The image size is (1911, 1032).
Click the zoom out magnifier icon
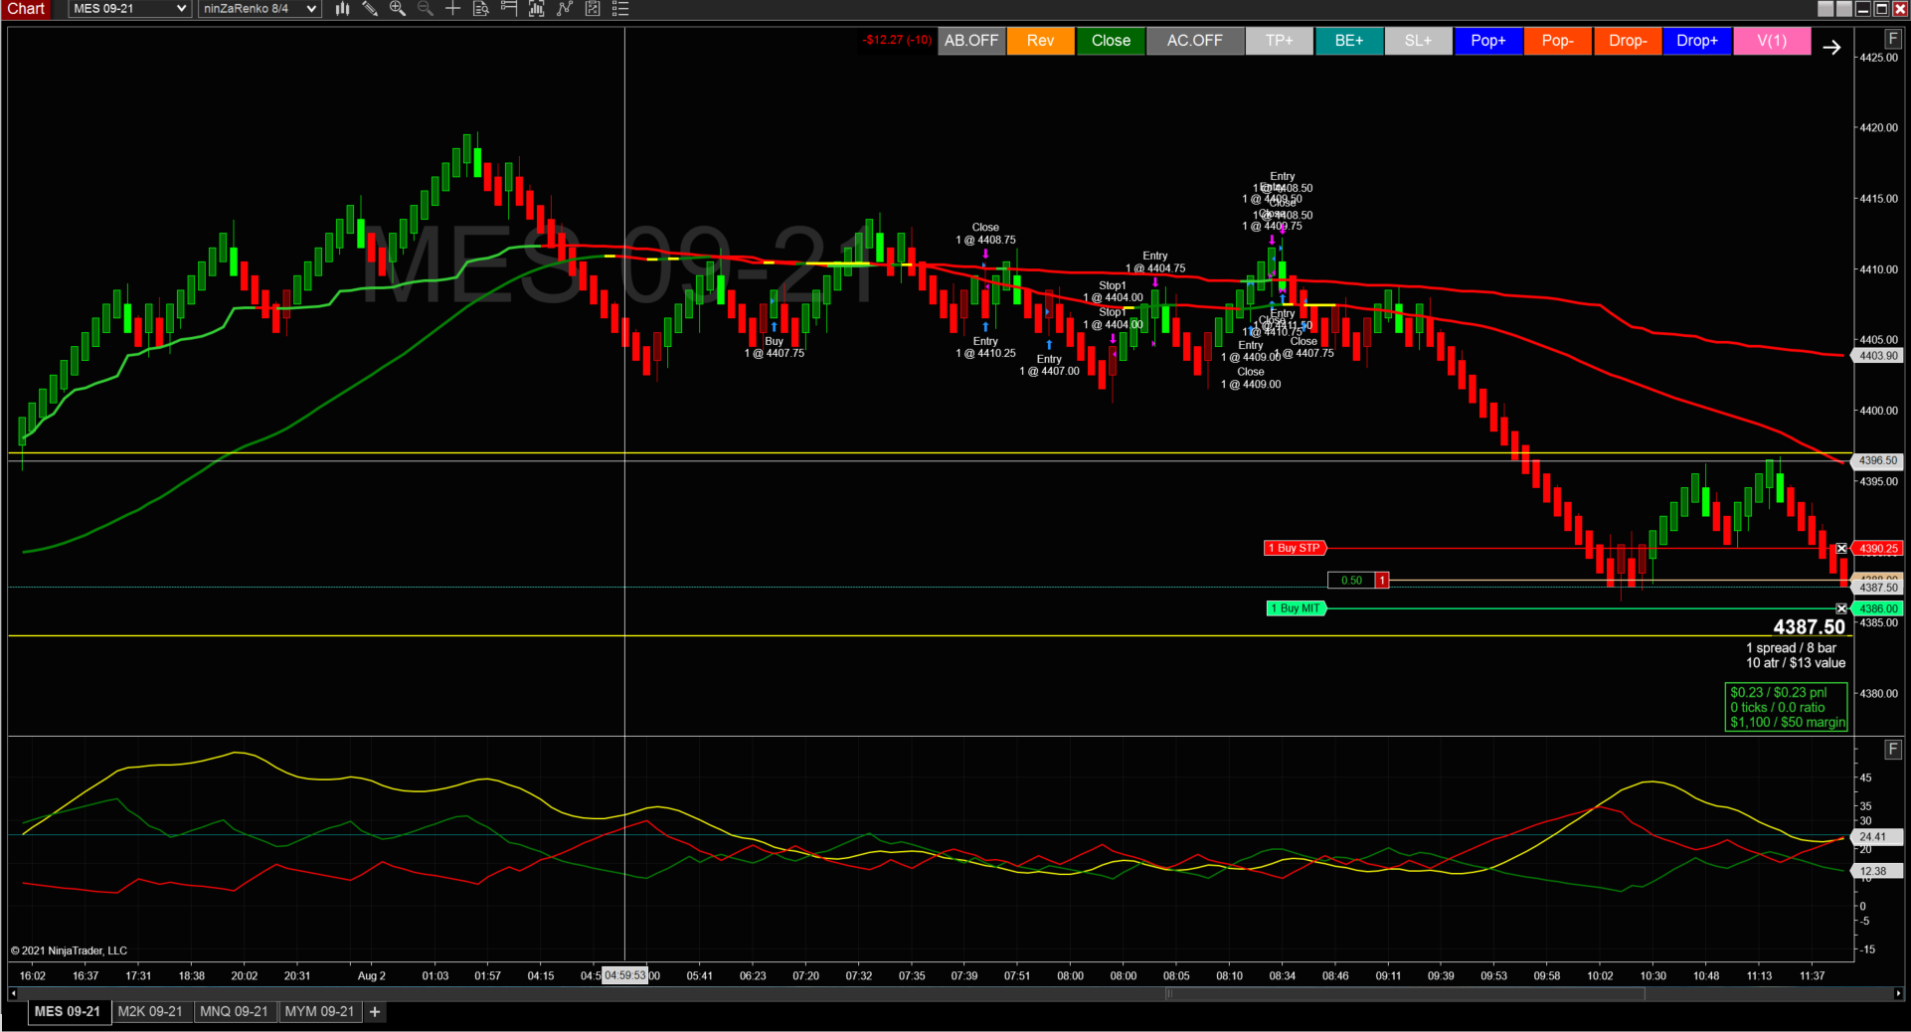click(426, 9)
